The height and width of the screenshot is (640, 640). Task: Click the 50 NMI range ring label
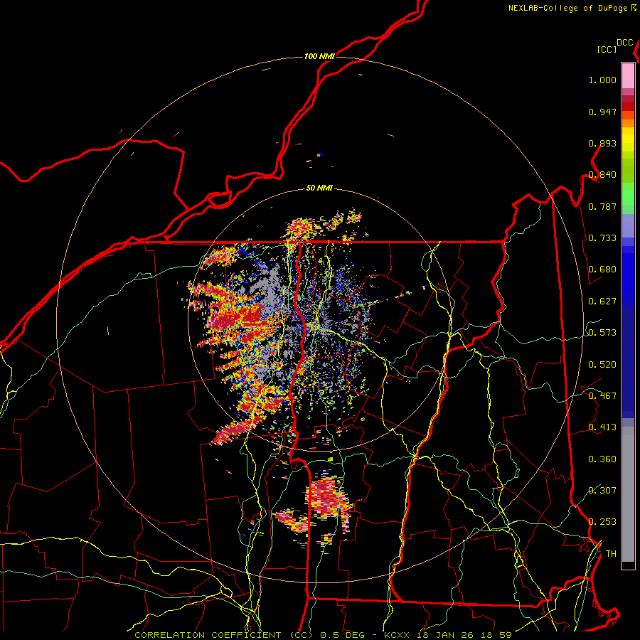[x=319, y=188]
